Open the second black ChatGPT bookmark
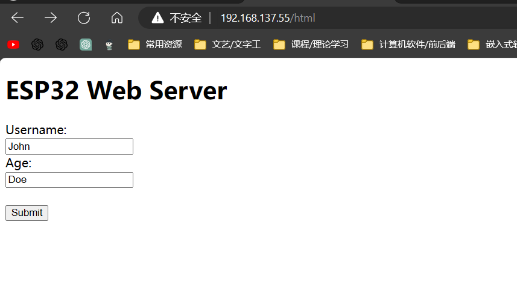Screen dimensions: 517x281 pos(62,45)
